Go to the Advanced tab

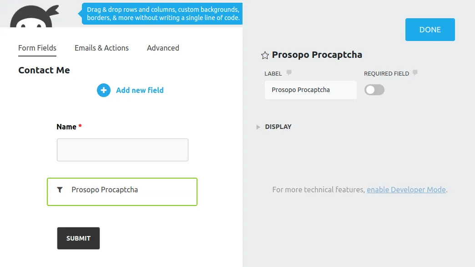163,48
